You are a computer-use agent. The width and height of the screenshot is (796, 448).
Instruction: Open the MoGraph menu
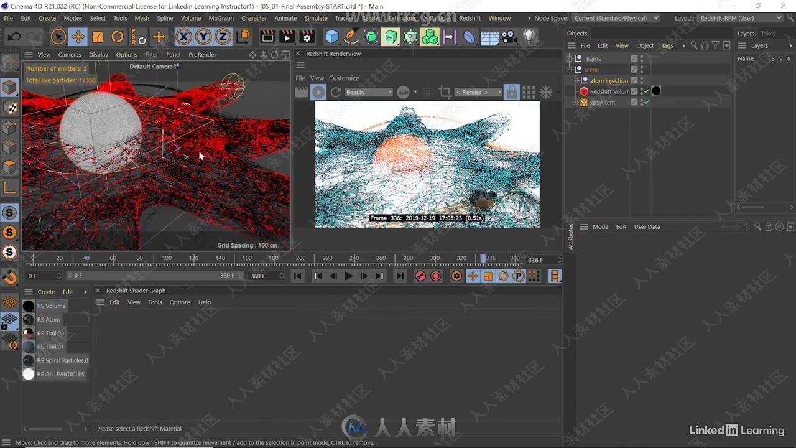[x=221, y=18]
